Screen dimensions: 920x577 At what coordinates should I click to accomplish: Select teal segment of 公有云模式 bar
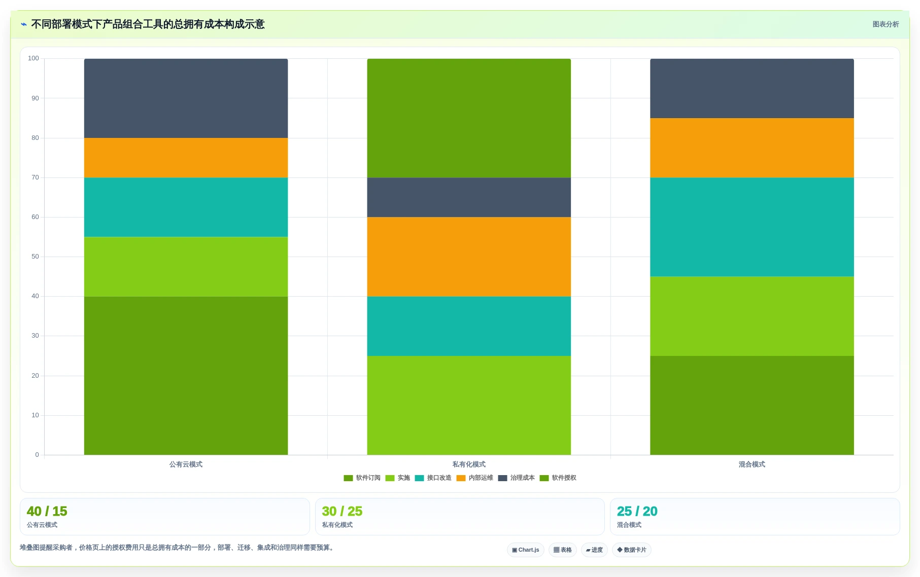point(186,207)
